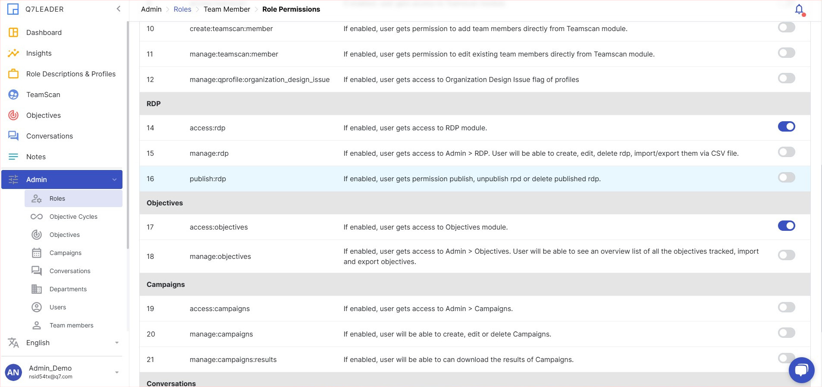Click the Insights chart icon
Image resolution: width=822 pixels, height=387 pixels.
tap(13, 53)
